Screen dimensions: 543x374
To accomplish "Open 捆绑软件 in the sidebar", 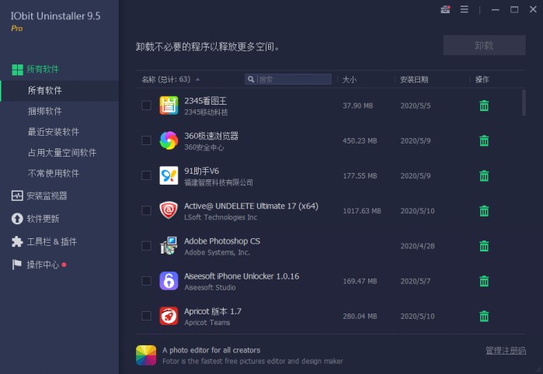I will click(45, 111).
